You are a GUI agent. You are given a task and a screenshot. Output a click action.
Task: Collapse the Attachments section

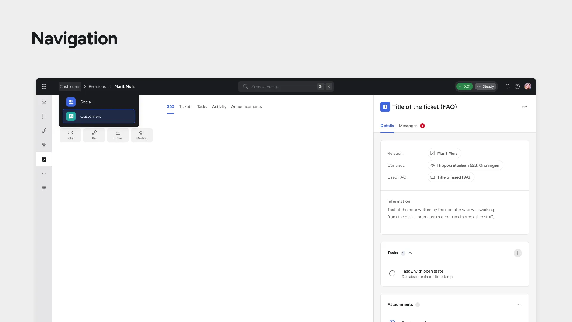[520, 305]
